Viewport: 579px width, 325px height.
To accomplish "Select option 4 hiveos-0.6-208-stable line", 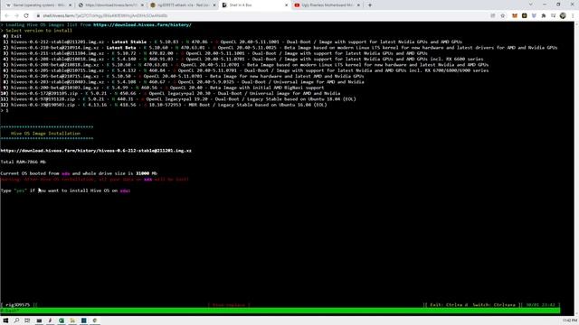I will click(x=243, y=59).
